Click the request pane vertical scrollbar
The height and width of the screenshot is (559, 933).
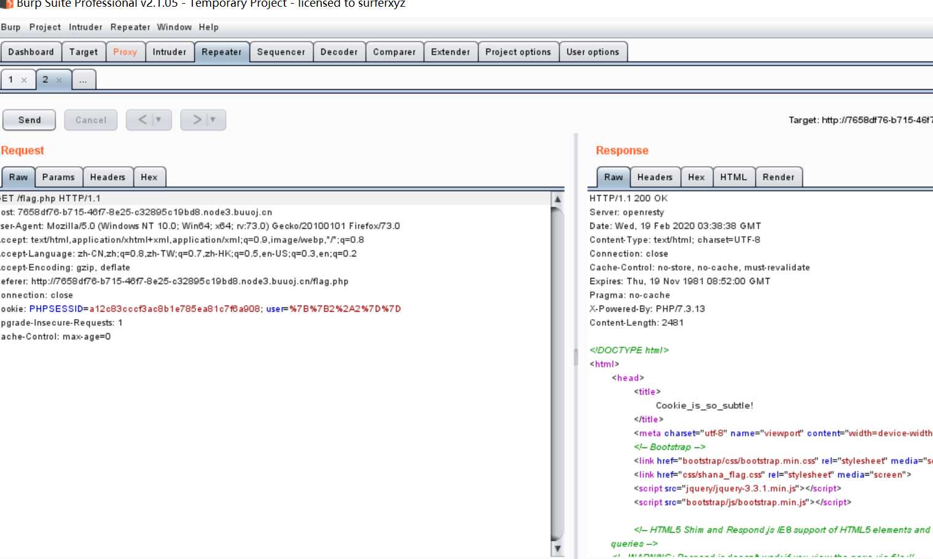(x=558, y=374)
